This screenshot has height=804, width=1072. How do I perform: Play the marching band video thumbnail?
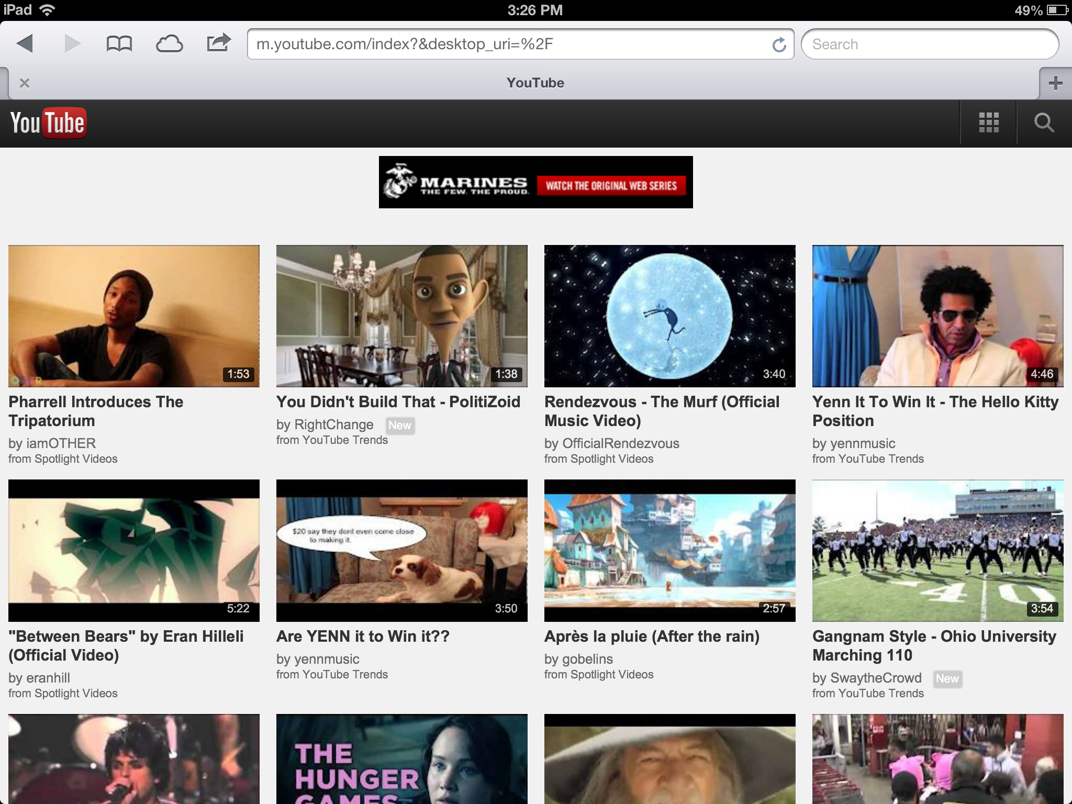tap(938, 551)
